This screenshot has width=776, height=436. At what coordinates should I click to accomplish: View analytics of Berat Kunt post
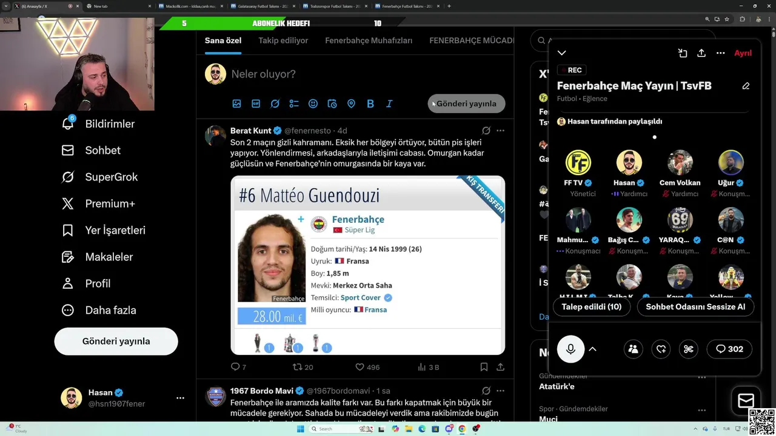(428, 367)
